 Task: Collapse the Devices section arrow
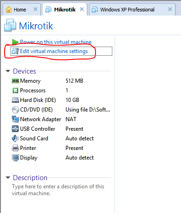click(8, 71)
